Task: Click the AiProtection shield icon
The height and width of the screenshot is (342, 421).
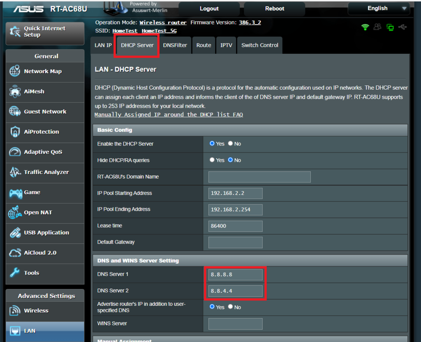Action: click(x=15, y=132)
